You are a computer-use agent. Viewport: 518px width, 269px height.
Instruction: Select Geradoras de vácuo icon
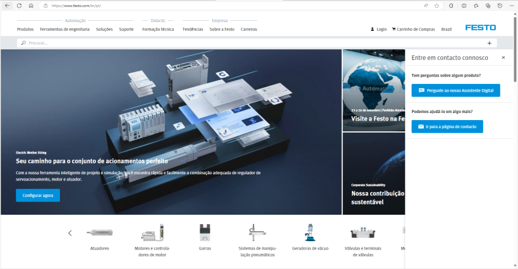coord(310,232)
